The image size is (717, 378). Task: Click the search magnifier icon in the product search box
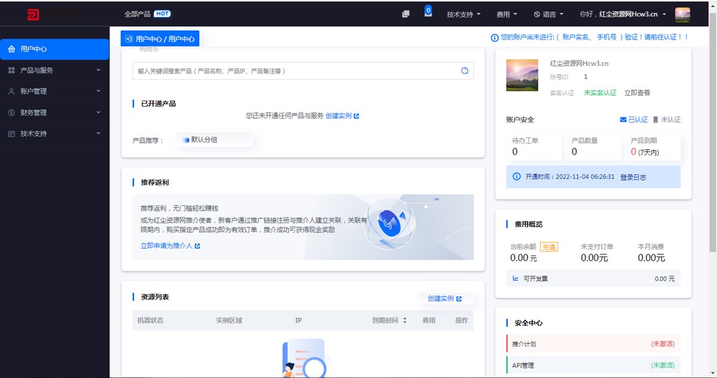(x=465, y=71)
